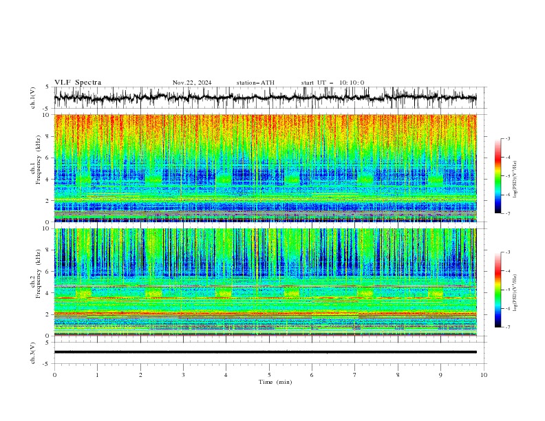Click the "ch.3(V)" axis label
Image resolution: width=545 pixels, height=421 pixels.
[33, 353]
